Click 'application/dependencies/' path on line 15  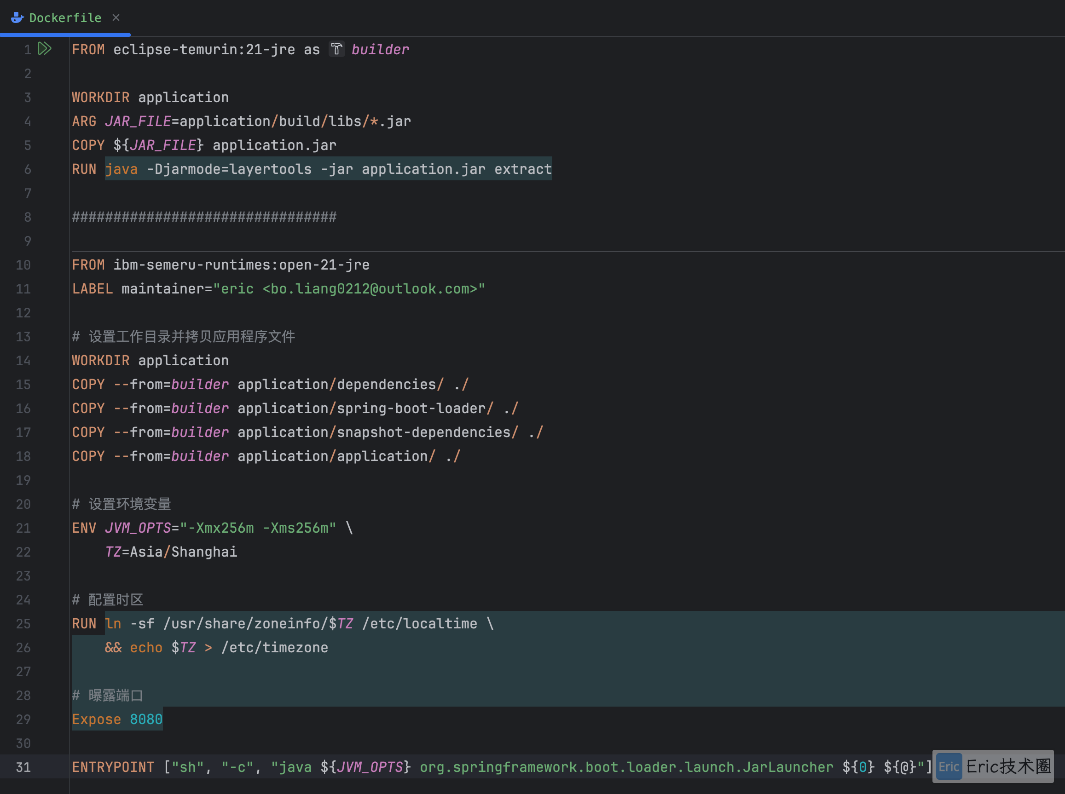pyautogui.click(x=341, y=385)
